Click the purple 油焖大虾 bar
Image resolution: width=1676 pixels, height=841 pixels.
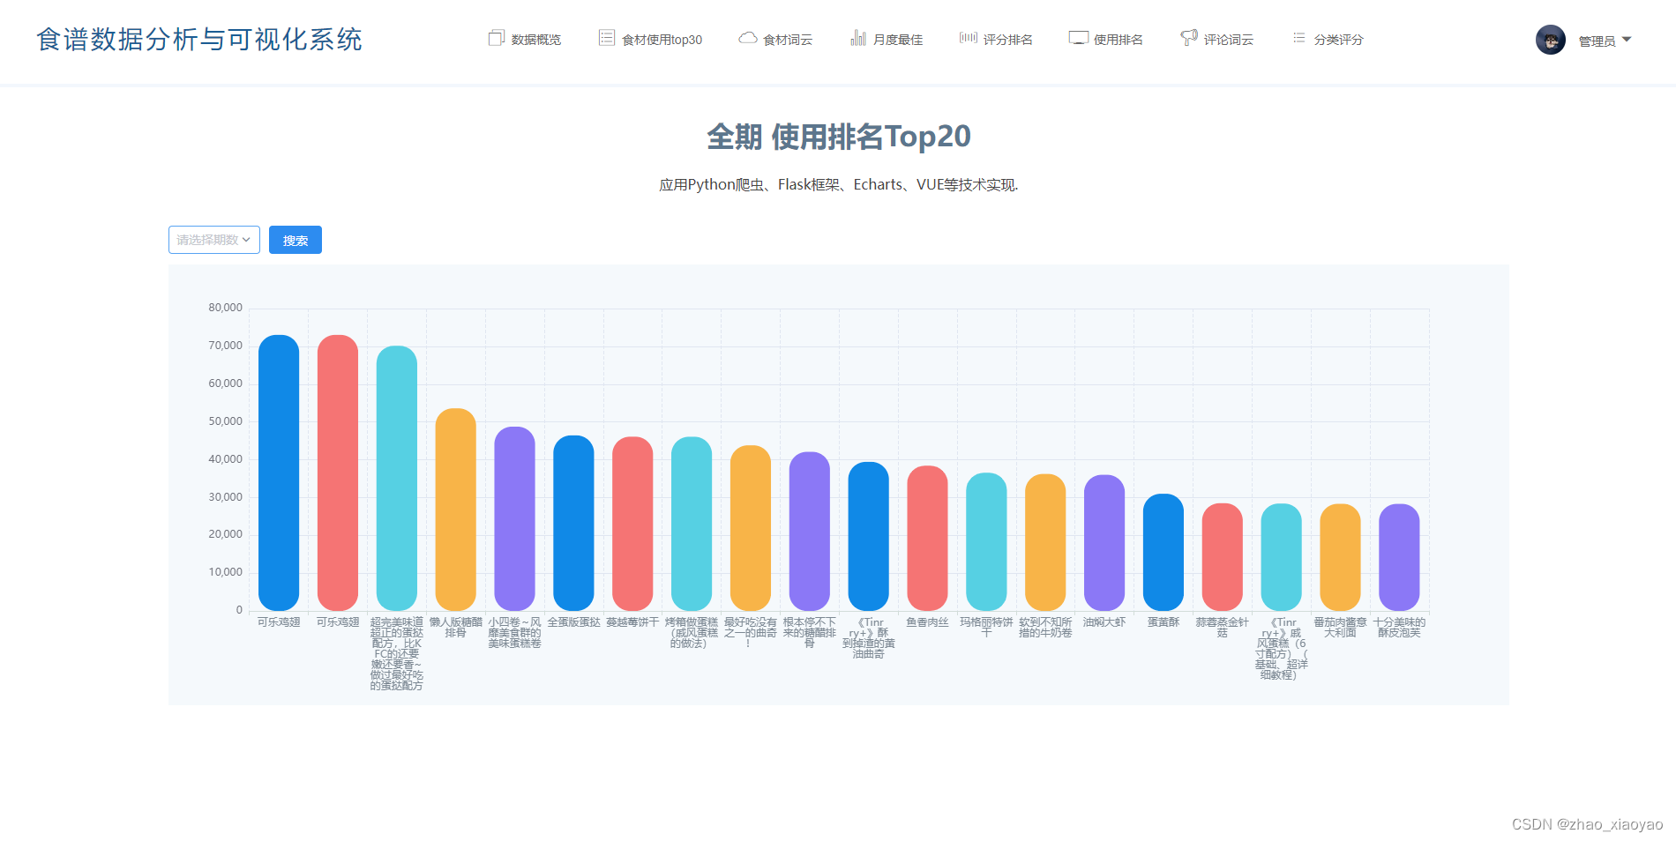pos(1104,542)
